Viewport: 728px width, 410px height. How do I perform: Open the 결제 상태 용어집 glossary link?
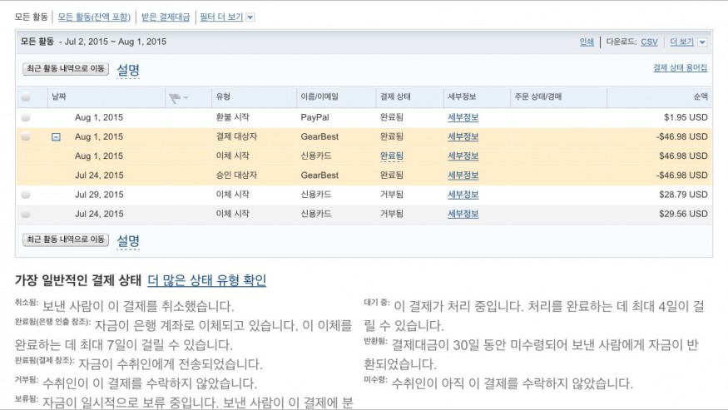click(680, 68)
